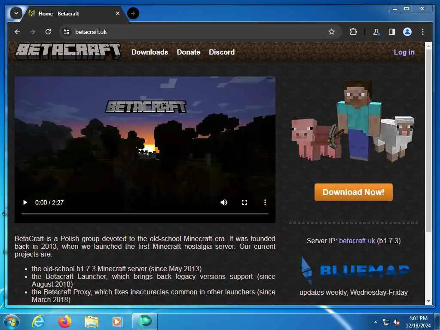Click the forward navigation arrow
The width and height of the screenshot is (440, 330).
coord(33,32)
